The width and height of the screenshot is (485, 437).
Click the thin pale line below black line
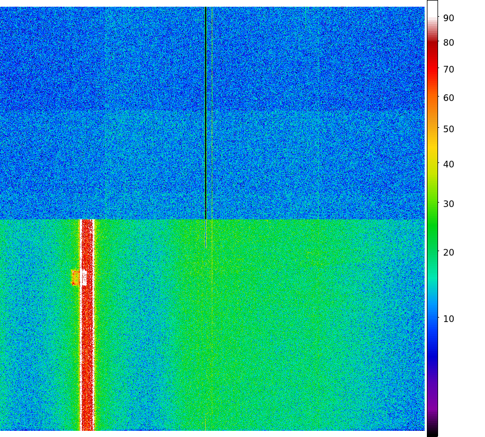click(x=206, y=234)
